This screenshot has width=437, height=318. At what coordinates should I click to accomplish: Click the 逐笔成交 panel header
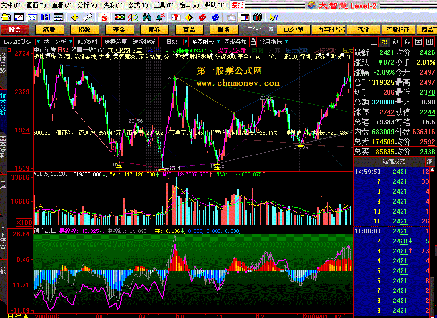point(394,161)
